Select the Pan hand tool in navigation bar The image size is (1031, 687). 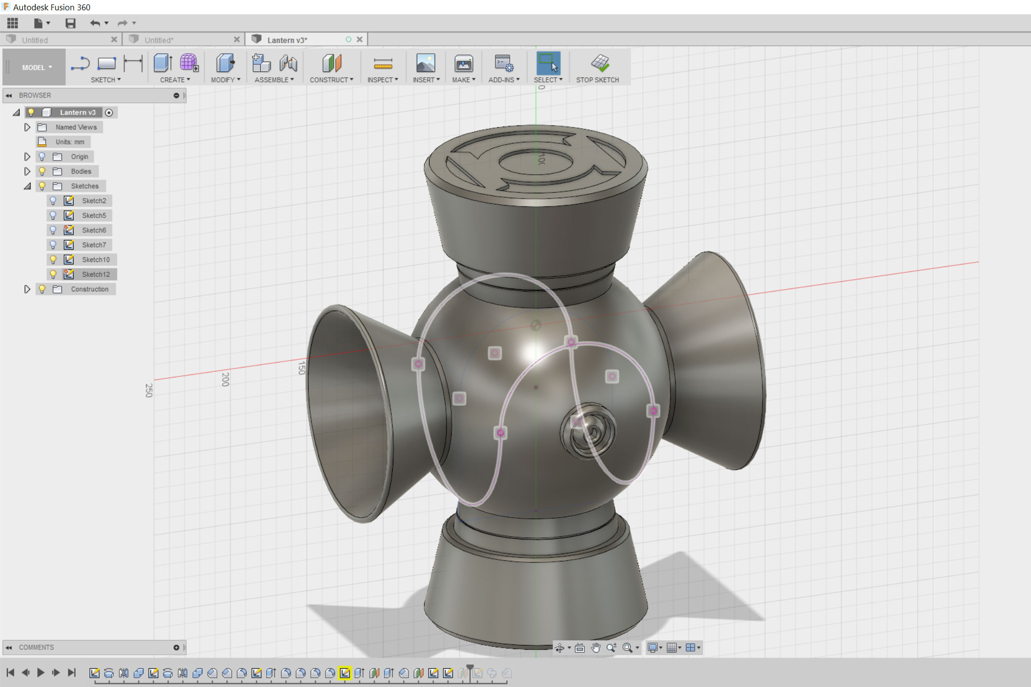pyautogui.click(x=596, y=648)
